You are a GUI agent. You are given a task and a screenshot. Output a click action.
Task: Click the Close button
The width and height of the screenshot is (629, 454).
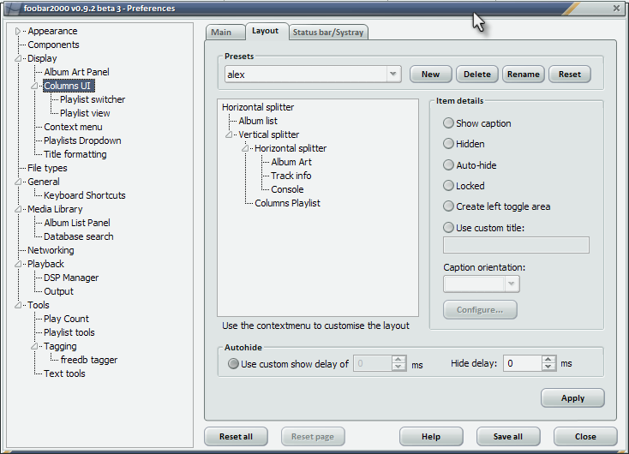tap(585, 436)
